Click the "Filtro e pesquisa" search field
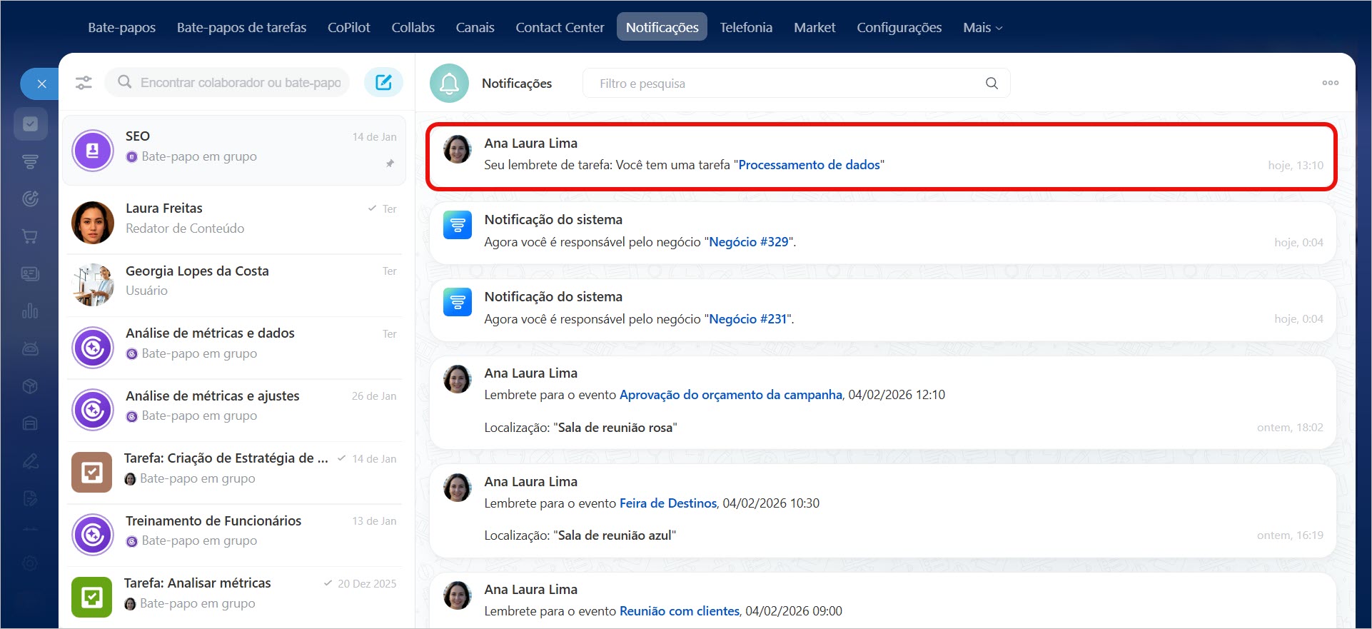 pos(785,84)
